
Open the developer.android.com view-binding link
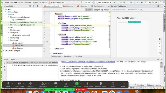pos(88,62)
